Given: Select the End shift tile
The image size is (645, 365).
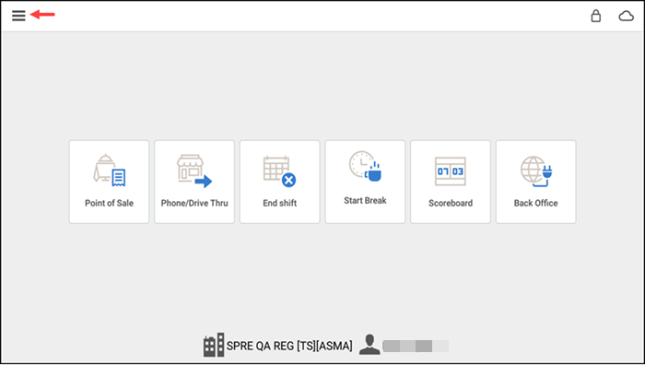Looking at the screenshot, I should (280, 182).
